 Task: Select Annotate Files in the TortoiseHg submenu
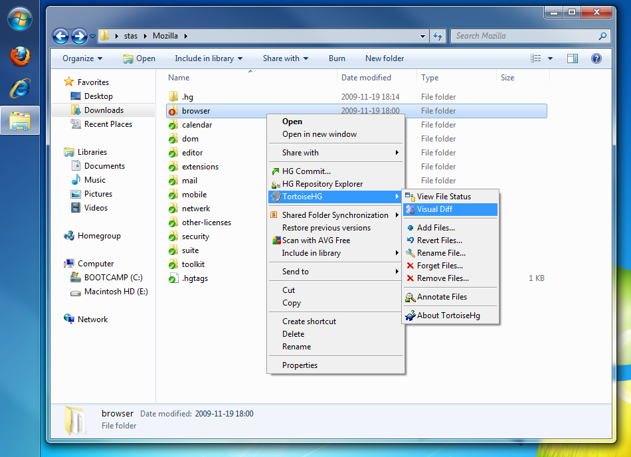442,297
